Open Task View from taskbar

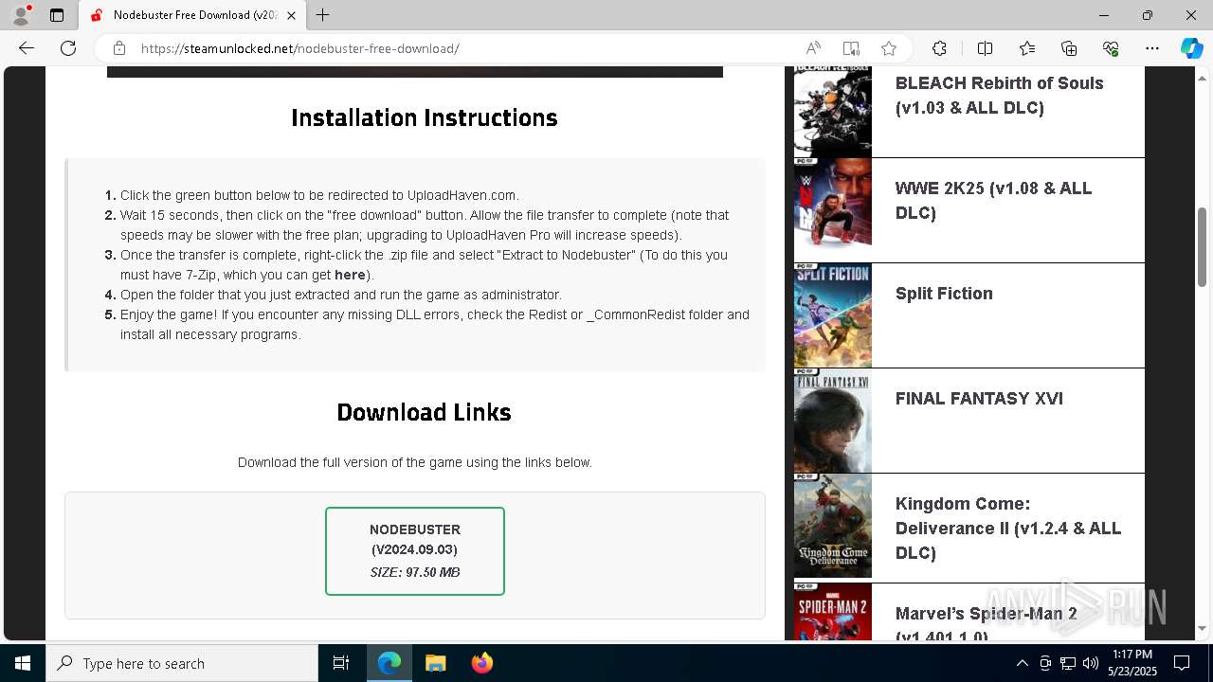[341, 663]
